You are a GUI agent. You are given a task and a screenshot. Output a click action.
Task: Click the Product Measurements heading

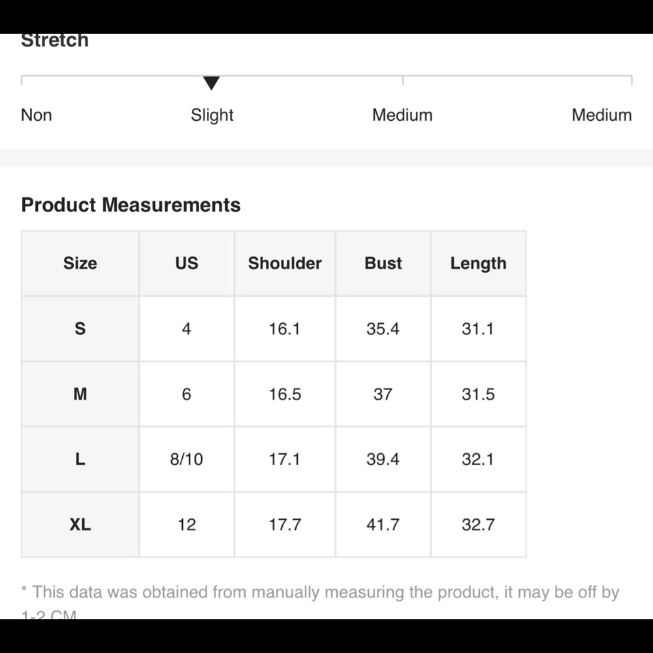coord(131,205)
